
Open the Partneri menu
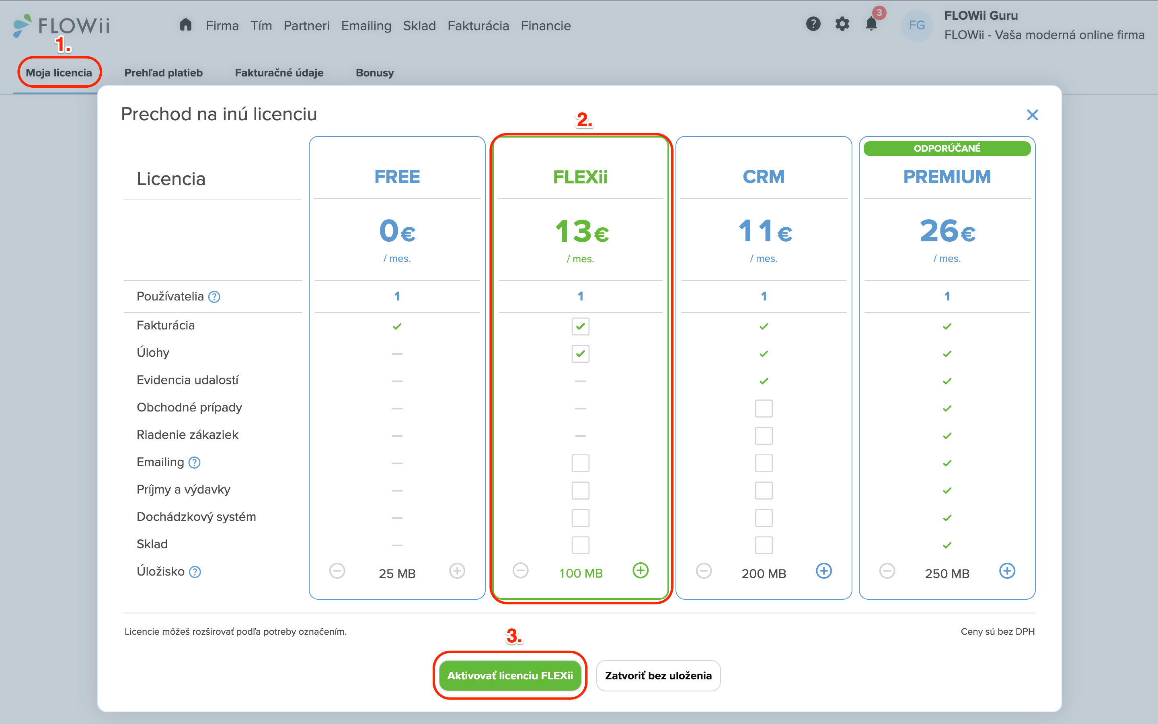point(306,25)
